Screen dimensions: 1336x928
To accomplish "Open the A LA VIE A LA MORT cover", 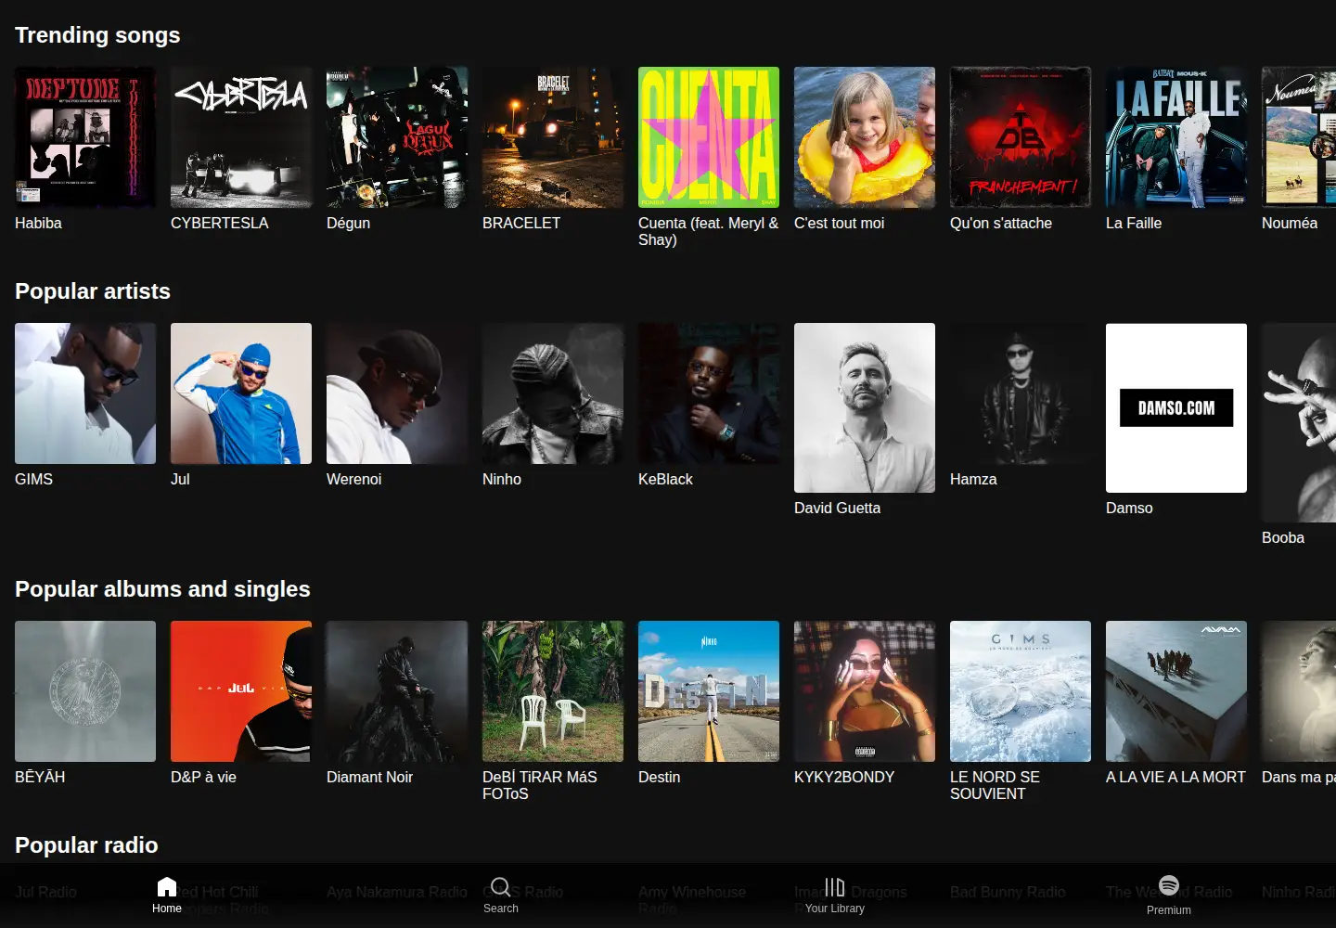I will 1176,691.
